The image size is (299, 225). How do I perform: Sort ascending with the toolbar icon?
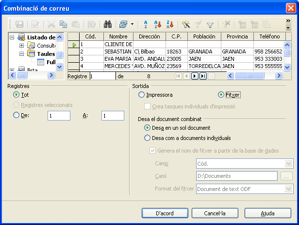pyautogui.click(x=157, y=24)
